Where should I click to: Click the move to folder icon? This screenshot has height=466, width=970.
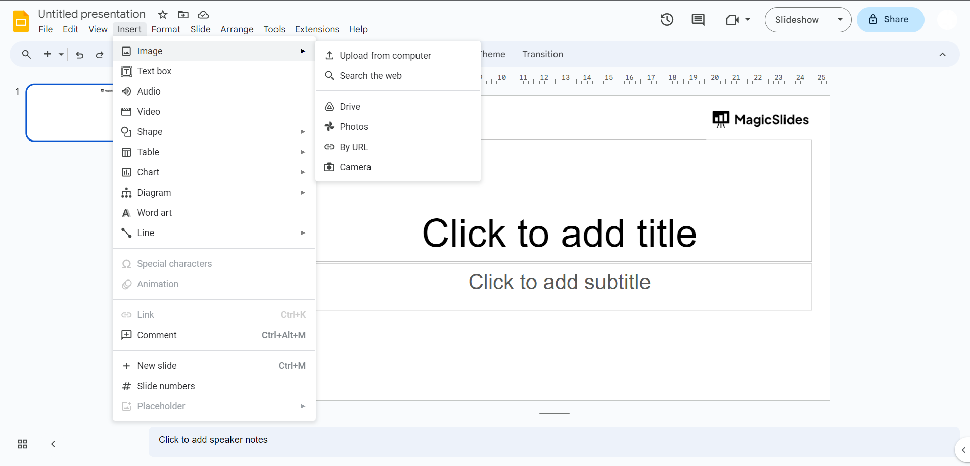click(x=183, y=15)
